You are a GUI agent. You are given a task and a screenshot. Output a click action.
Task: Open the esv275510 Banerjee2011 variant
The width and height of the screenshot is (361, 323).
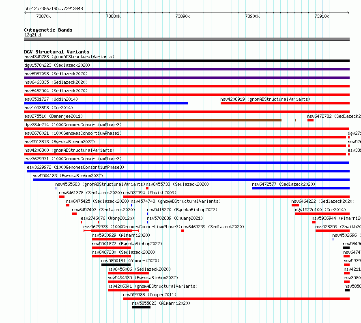pyautogui.click(x=54, y=116)
